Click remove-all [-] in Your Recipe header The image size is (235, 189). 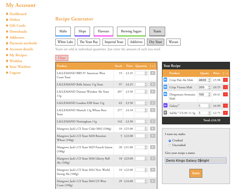tap(225, 73)
